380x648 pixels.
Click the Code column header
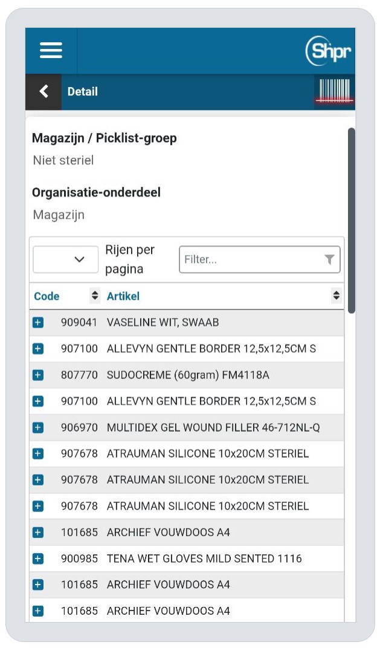[47, 296]
